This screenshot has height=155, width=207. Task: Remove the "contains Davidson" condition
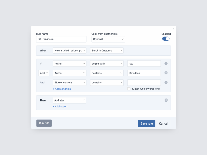pos(166,73)
